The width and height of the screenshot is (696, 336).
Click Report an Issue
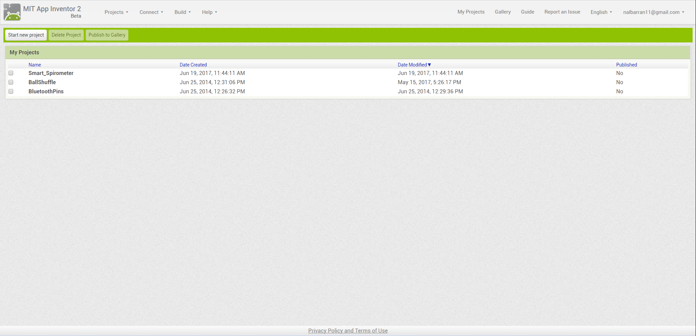(562, 12)
